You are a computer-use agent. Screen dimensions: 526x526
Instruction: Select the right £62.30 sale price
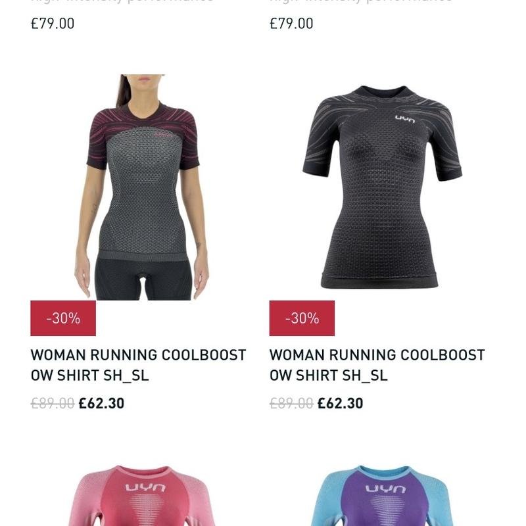[x=340, y=403]
